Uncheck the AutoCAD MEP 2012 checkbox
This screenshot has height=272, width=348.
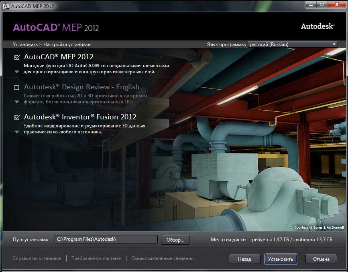point(17,57)
